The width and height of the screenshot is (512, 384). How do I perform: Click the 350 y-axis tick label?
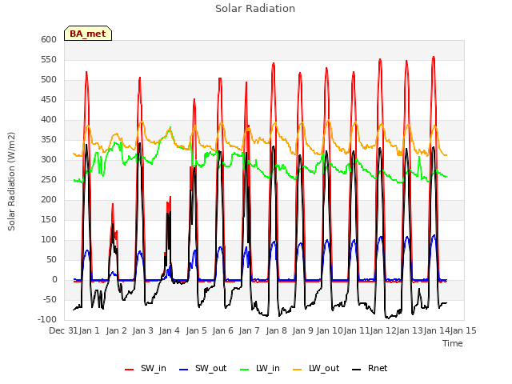point(49,140)
